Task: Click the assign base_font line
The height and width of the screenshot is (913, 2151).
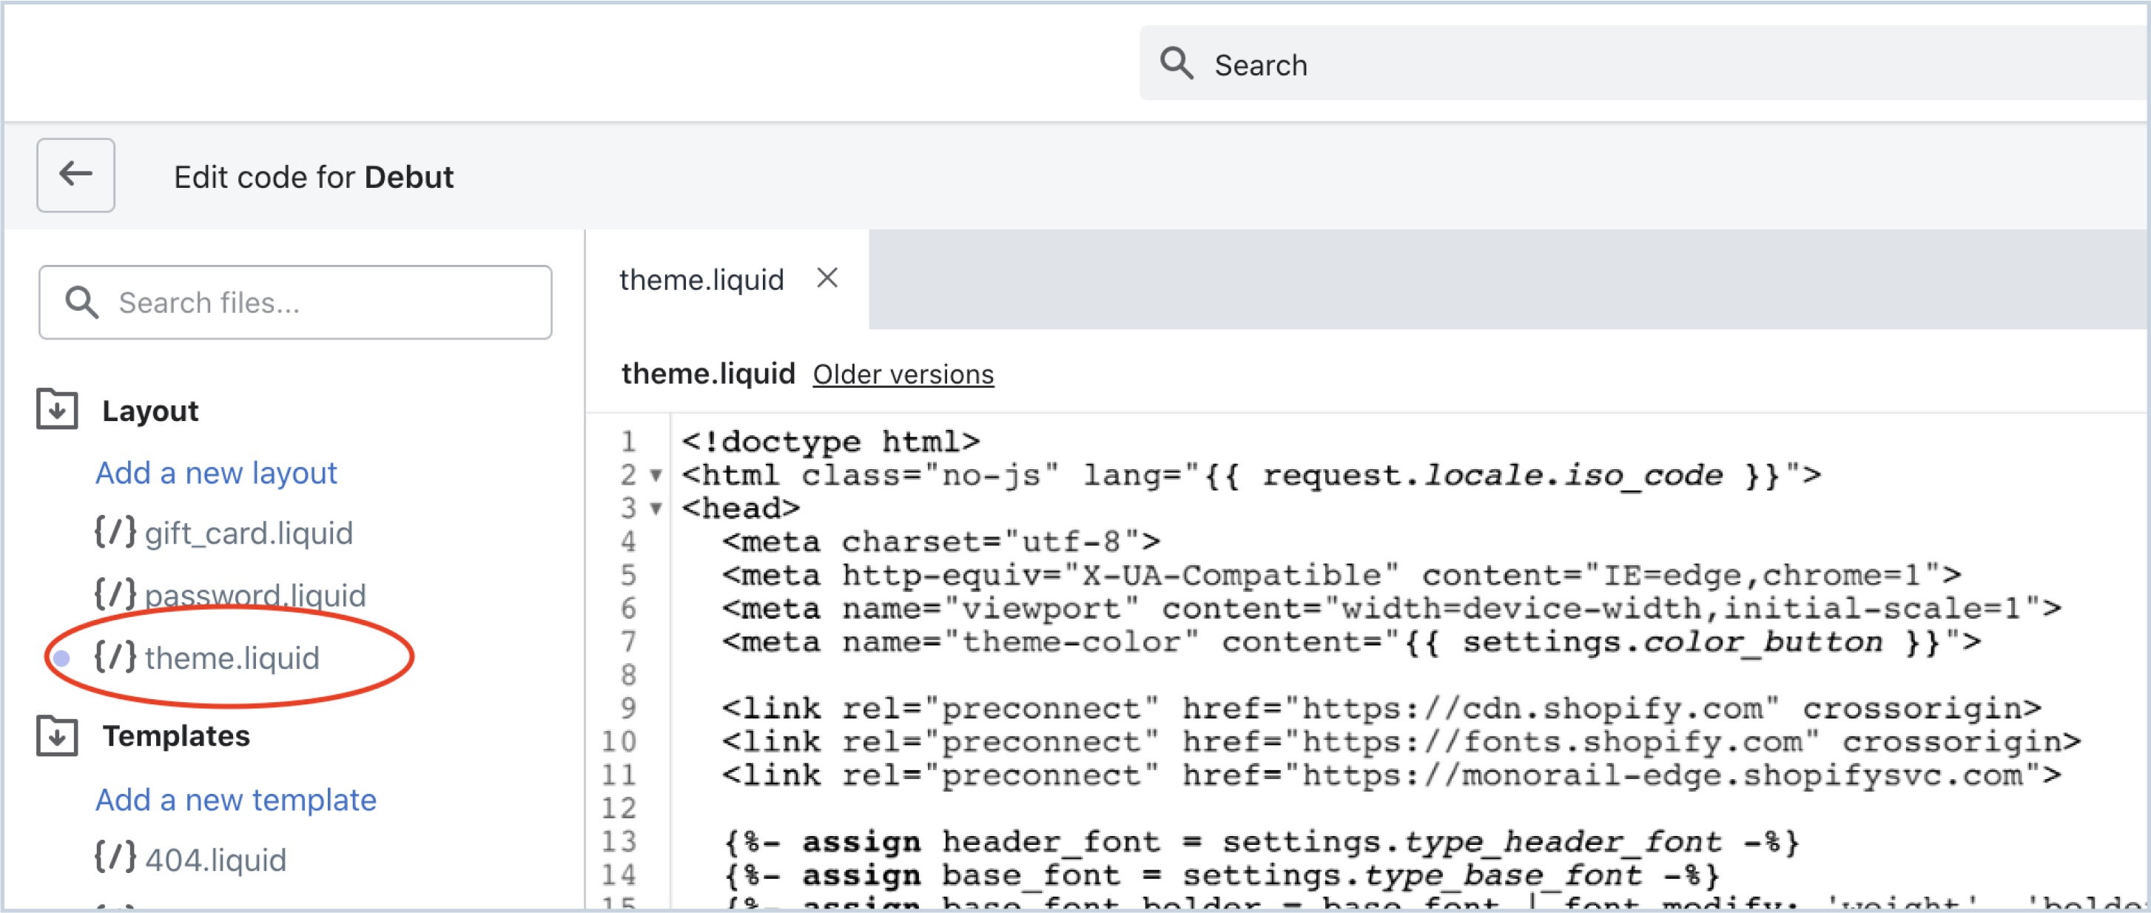Action: [1221, 875]
